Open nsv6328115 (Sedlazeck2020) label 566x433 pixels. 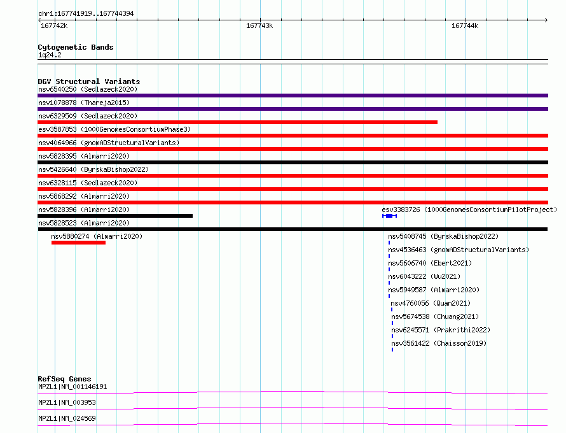88,183
